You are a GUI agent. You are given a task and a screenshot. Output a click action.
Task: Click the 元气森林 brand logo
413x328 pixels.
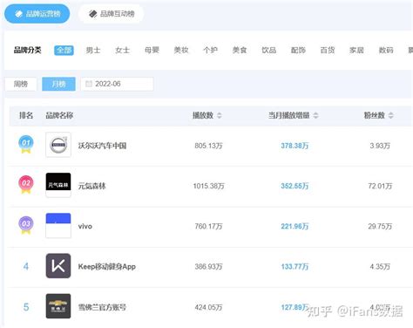coord(58,185)
